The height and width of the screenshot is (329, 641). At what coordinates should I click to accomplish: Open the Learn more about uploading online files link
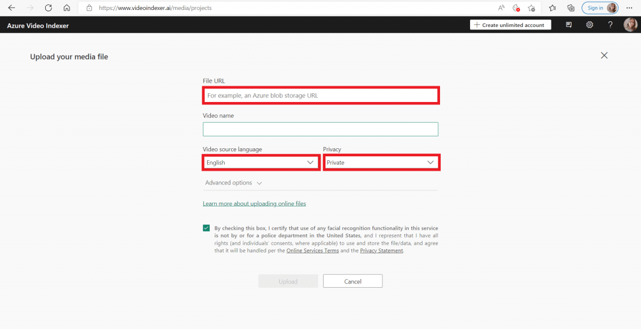(x=254, y=204)
